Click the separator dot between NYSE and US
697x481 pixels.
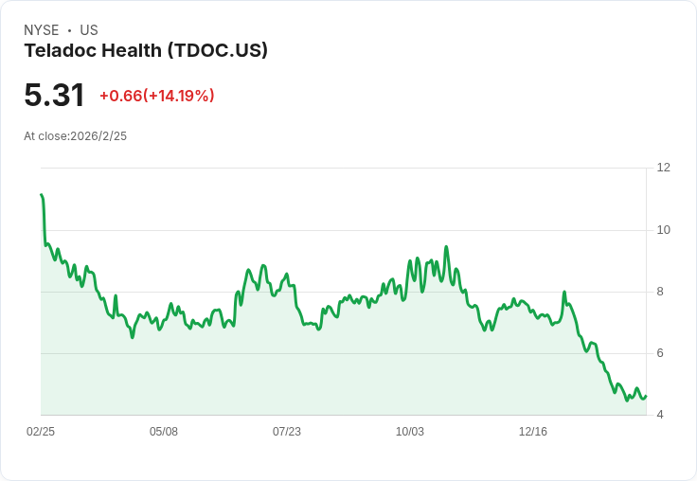(69, 30)
